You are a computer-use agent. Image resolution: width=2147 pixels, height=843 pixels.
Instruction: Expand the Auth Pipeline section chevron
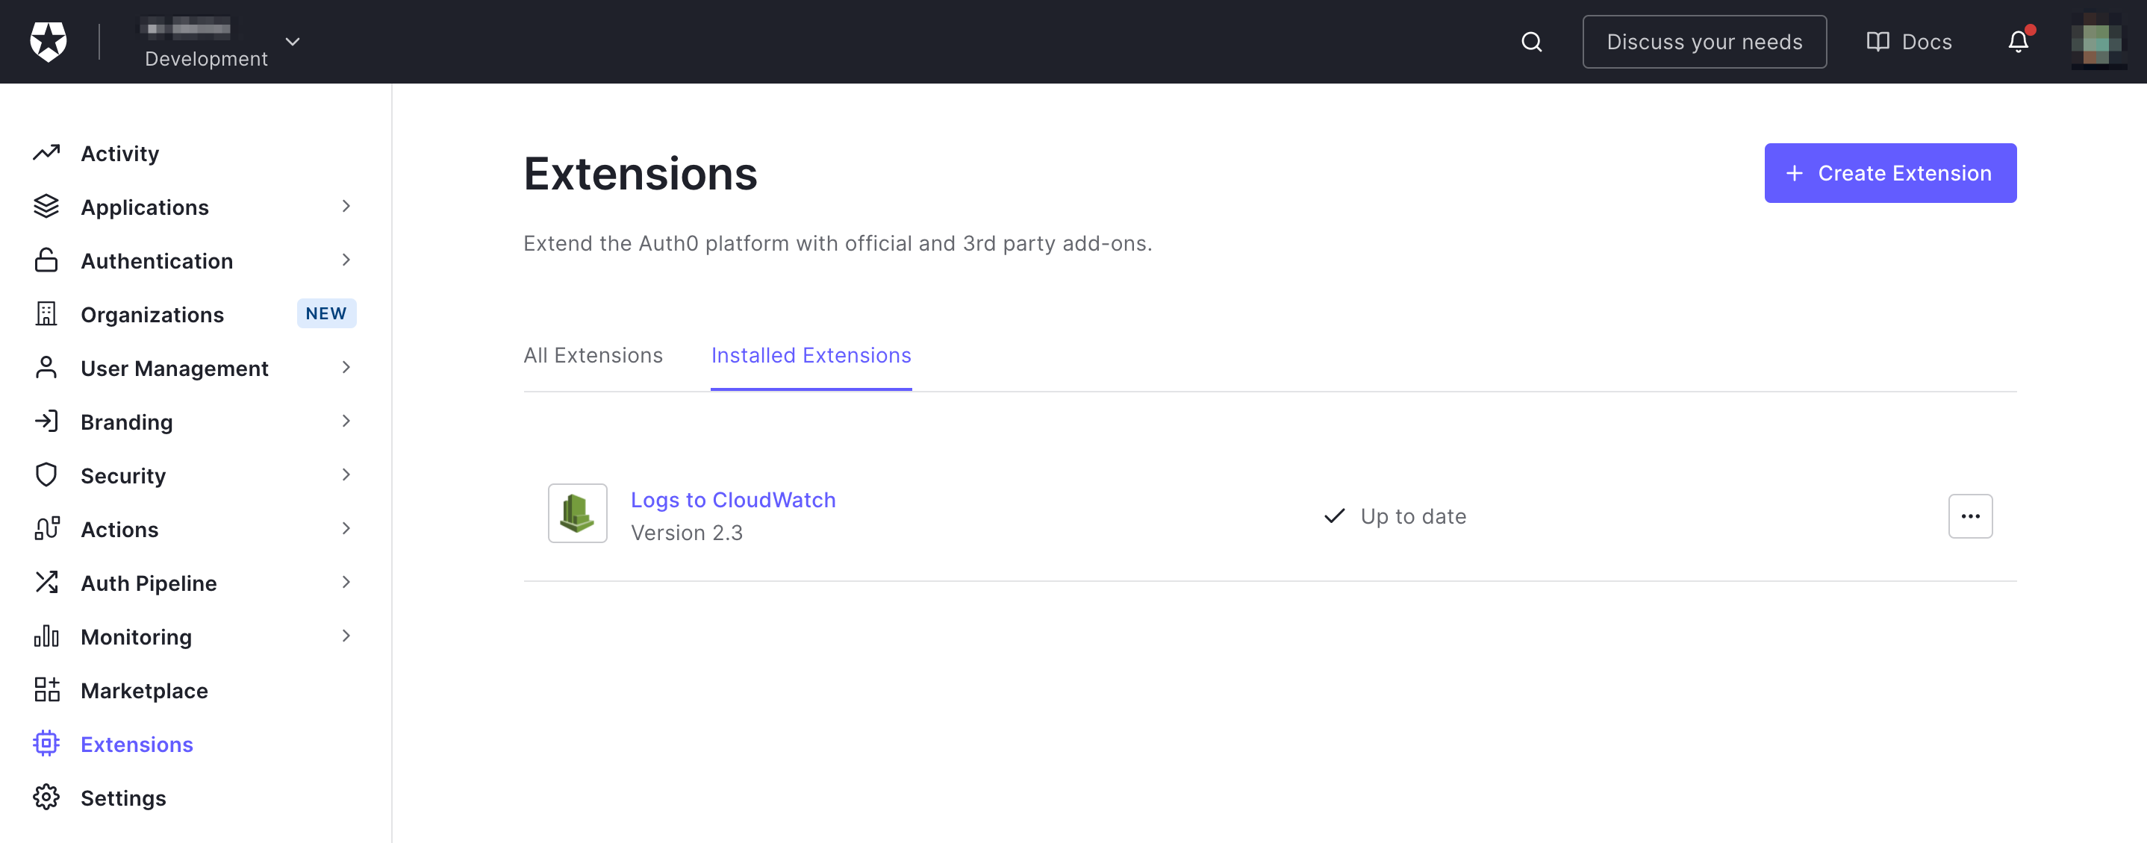pyautogui.click(x=346, y=583)
